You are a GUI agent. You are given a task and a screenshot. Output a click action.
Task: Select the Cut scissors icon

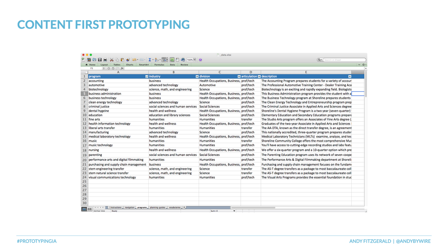coord(112,59)
